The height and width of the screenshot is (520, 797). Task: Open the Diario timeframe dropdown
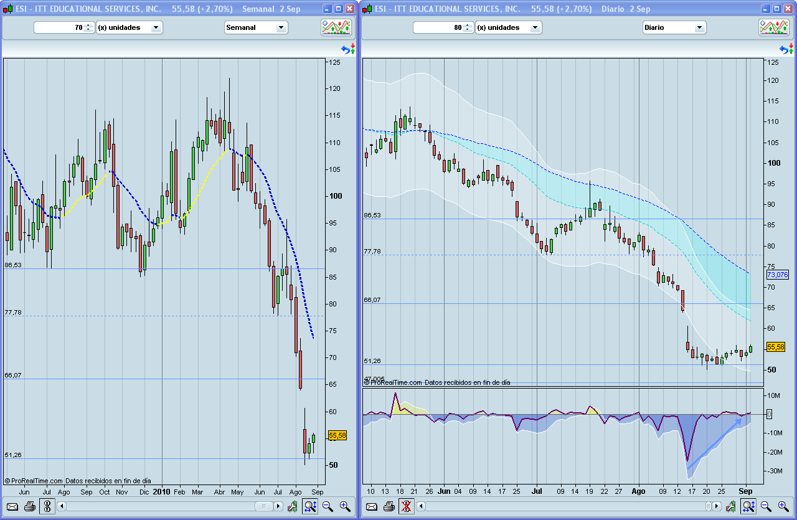[x=674, y=27]
